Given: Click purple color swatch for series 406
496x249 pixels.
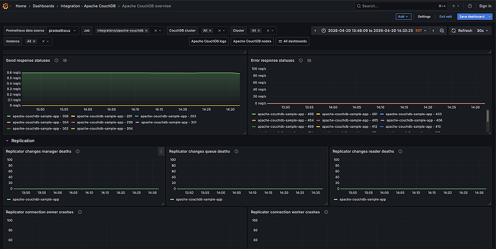Looking at the screenshot, I should [x=382, y=121].
